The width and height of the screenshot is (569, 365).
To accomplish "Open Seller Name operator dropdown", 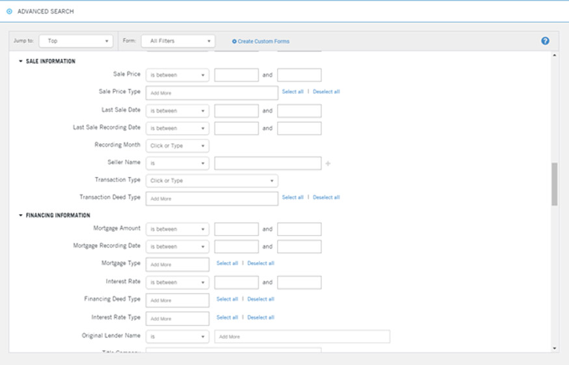I will 178,163.
